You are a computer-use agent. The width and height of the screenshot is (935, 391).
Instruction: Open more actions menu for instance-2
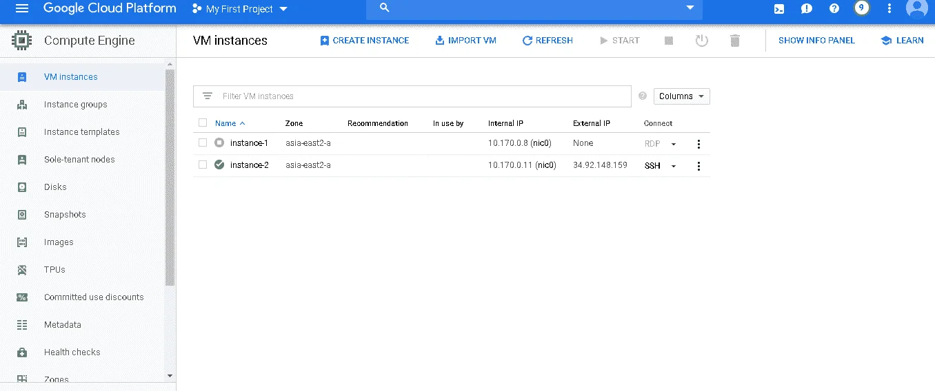[x=698, y=166]
